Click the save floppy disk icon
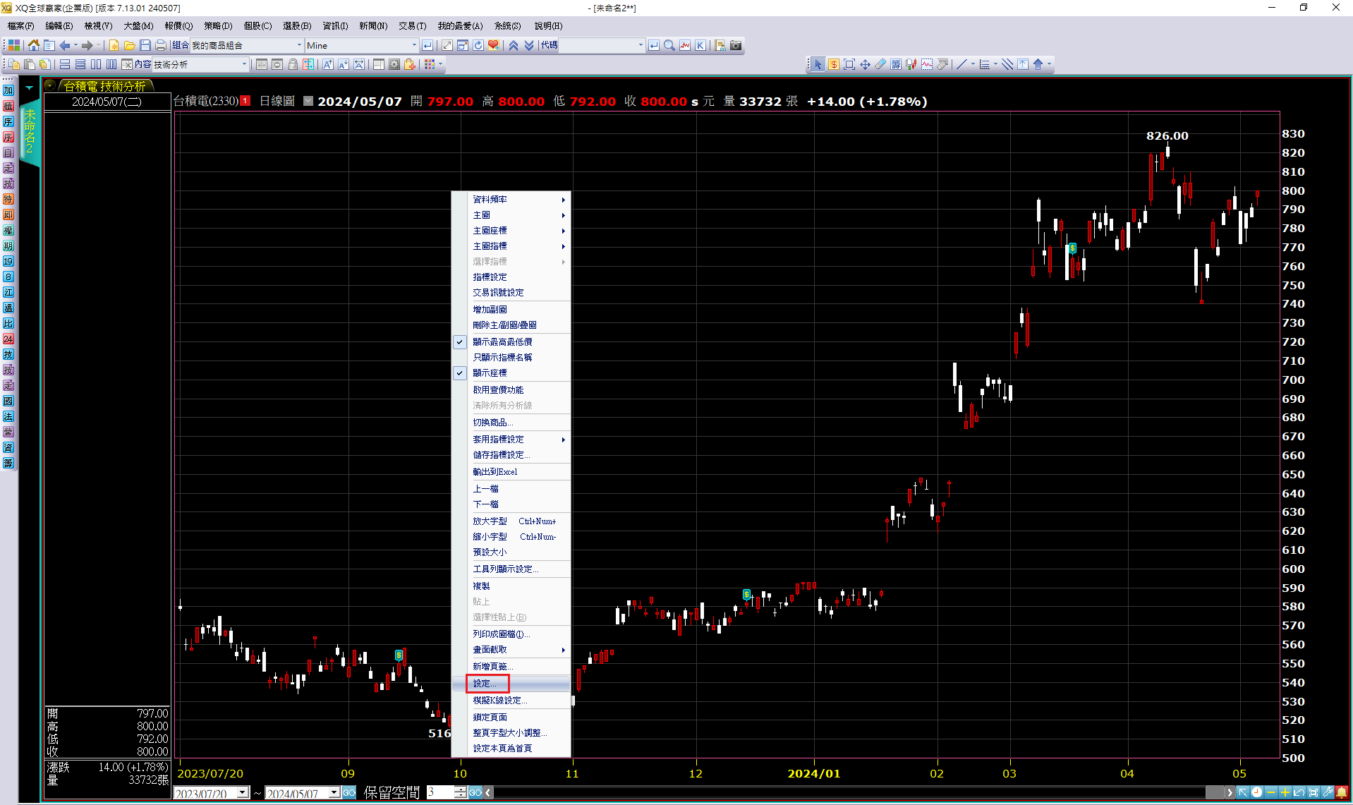 [x=145, y=45]
